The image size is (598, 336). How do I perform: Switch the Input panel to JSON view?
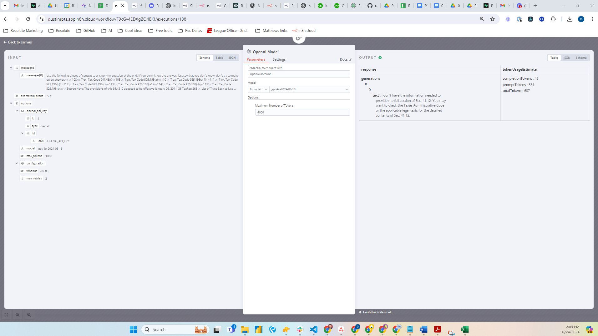point(232,58)
